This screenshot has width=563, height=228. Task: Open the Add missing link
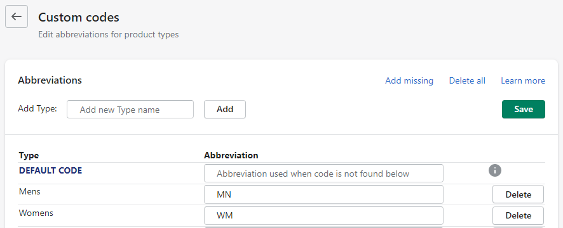click(x=409, y=81)
